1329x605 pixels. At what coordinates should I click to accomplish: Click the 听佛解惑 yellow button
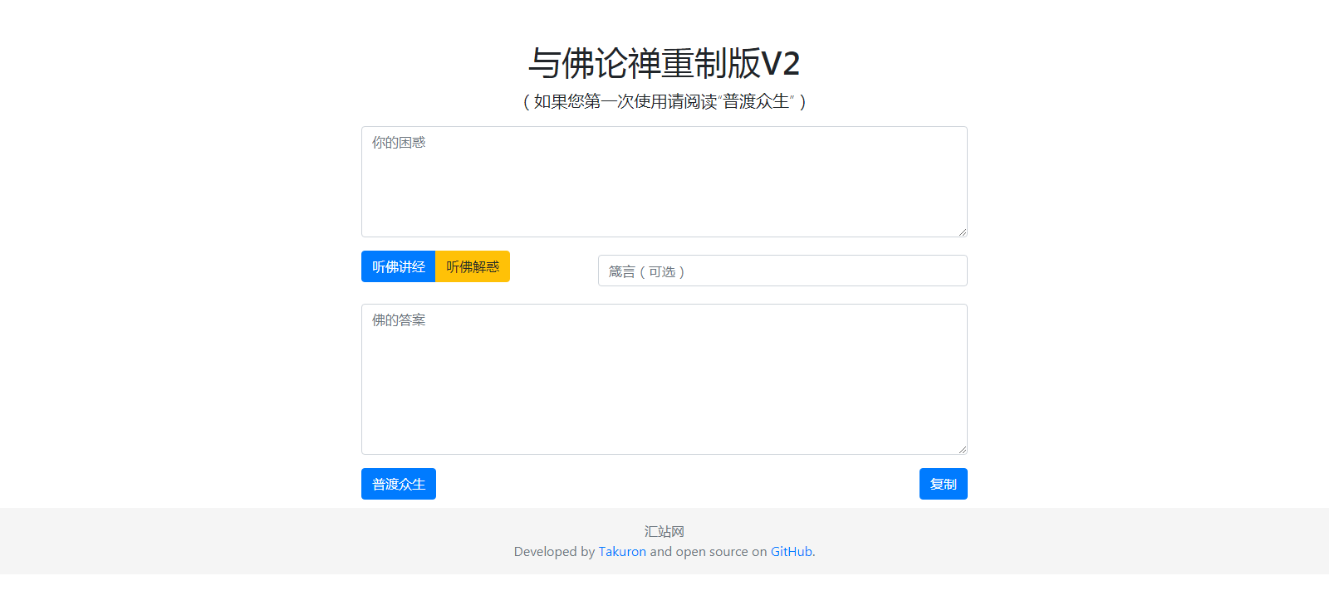473,266
